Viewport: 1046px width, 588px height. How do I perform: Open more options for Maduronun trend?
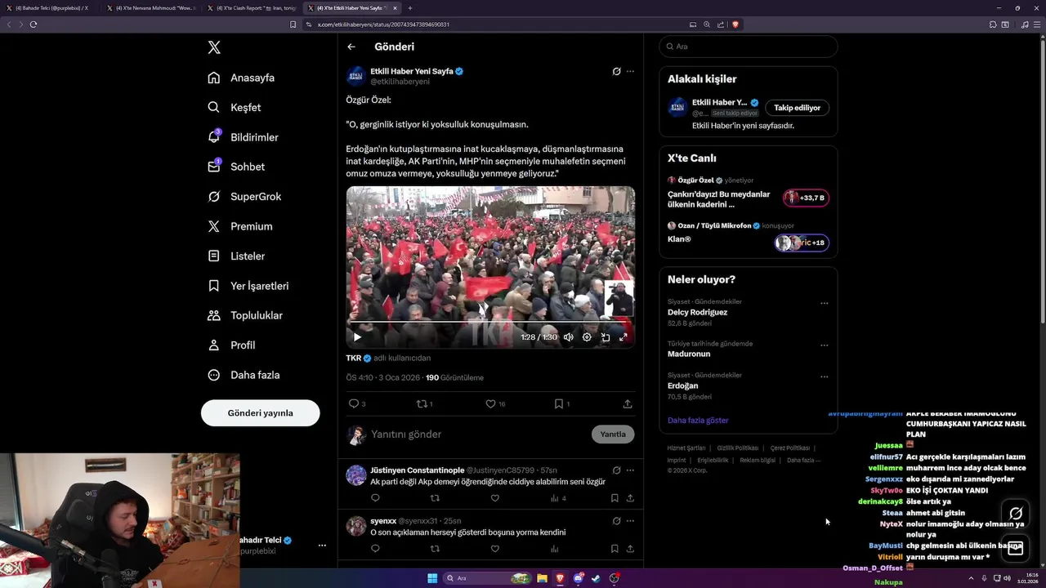tap(824, 345)
